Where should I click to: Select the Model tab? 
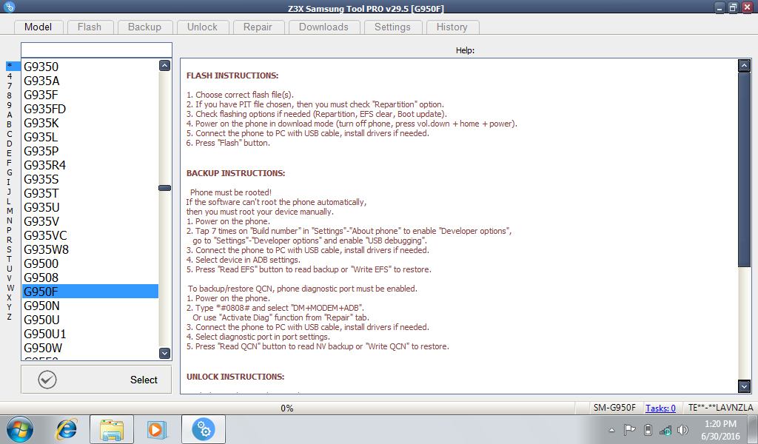click(x=38, y=27)
